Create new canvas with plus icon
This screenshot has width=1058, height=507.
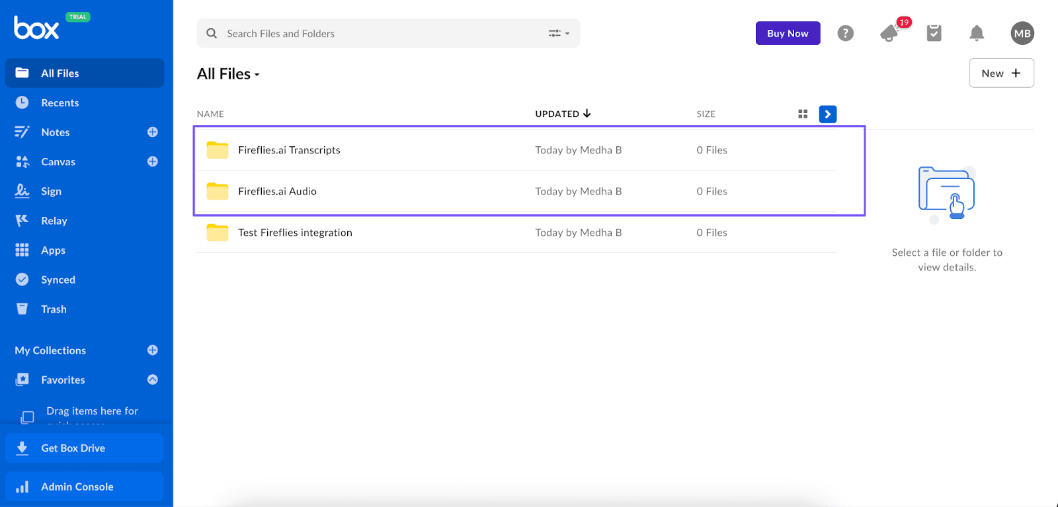click(153, 161)
